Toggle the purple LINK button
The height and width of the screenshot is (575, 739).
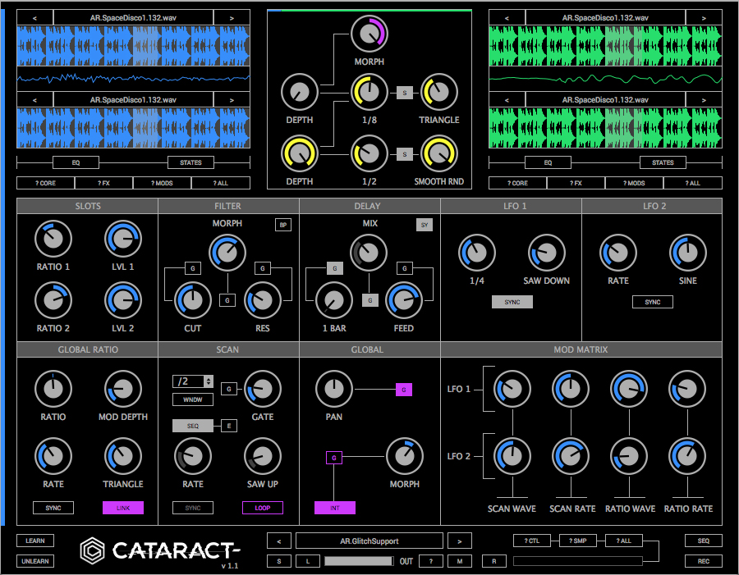(123, 508)
